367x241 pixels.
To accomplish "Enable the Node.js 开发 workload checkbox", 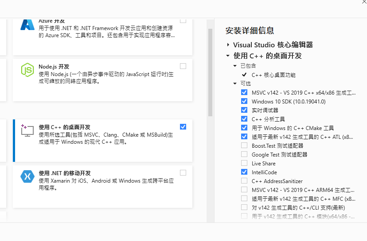I will coord(183,66).
